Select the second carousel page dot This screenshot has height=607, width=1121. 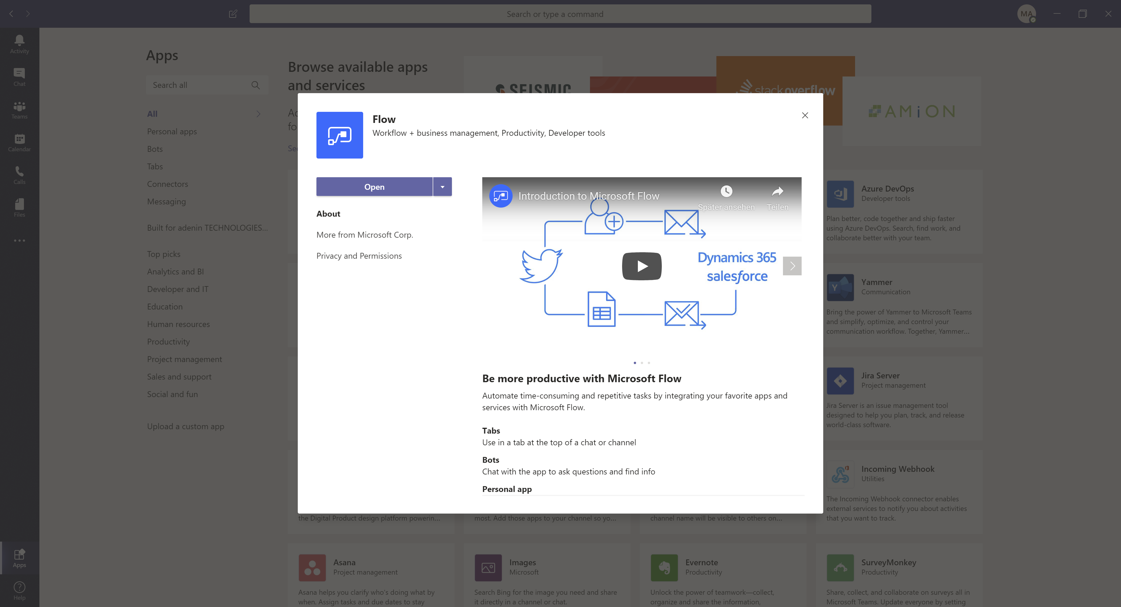coord(641,363)
